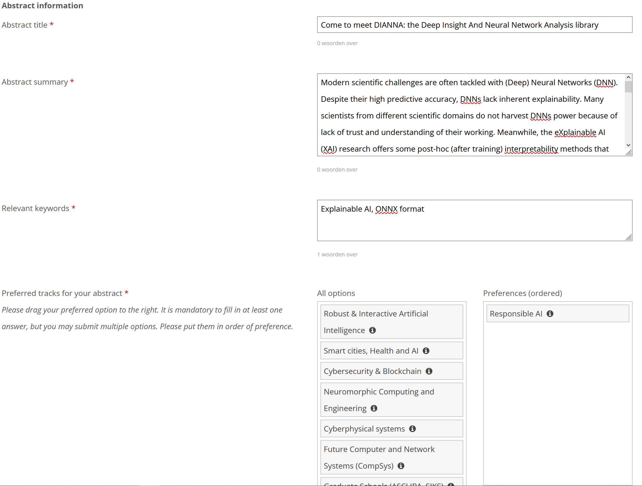Viewport: 642px width, 486px height.
Task: Click the Cyberphysical systems info icon
Action: click(412, 428)
